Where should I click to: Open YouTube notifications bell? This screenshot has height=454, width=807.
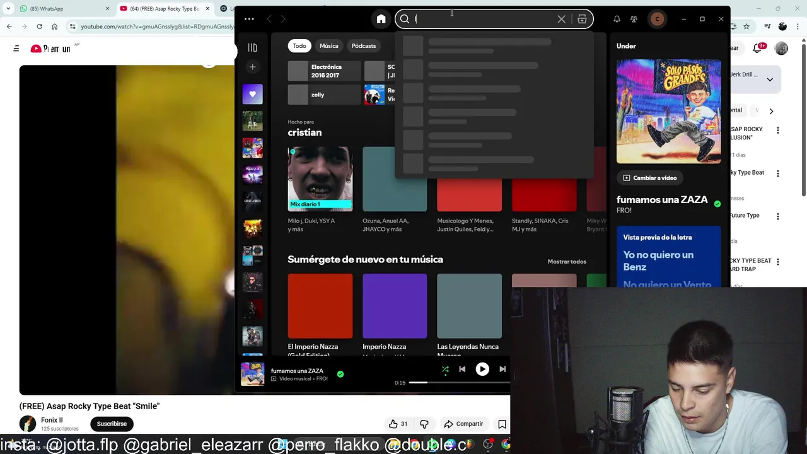click(758, 48)
